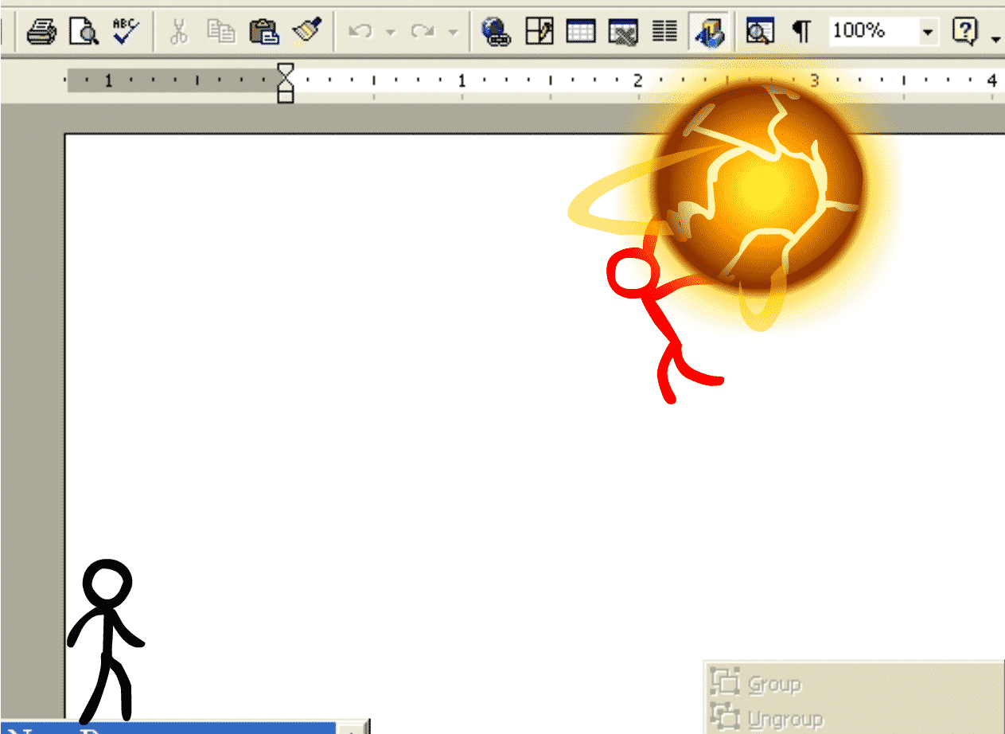Click the Undo arrow button
Screen dimensions: 1005x734
point(362,32)
